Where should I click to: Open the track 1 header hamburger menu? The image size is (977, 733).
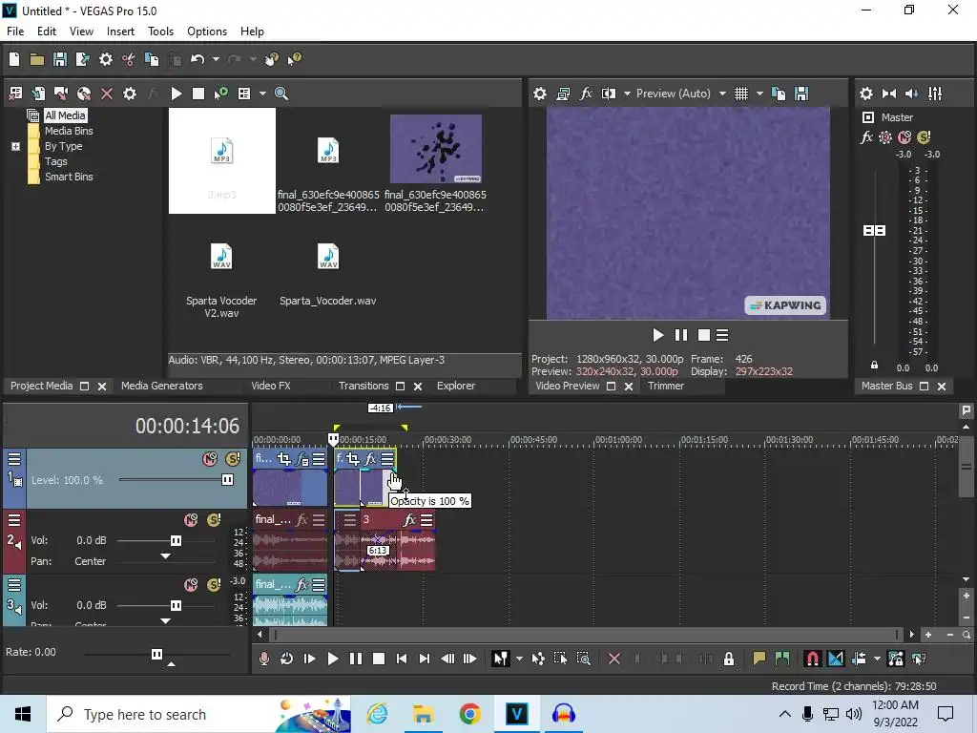13,459
